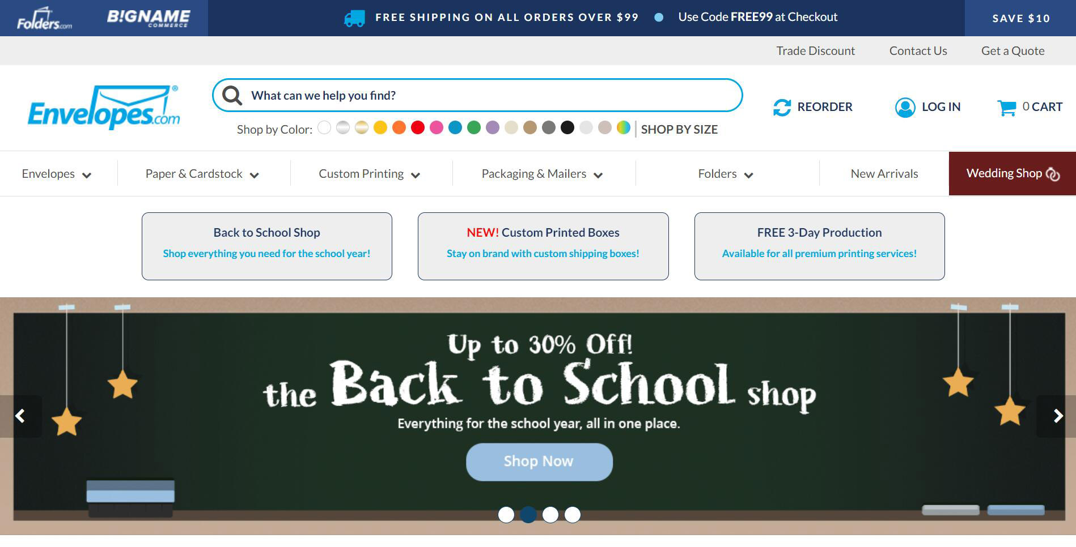Image resolution: width=1076 pixels, height=547 pixels.
Task: Select the first carousel slide dot
Action: click(x=506, y=515)
